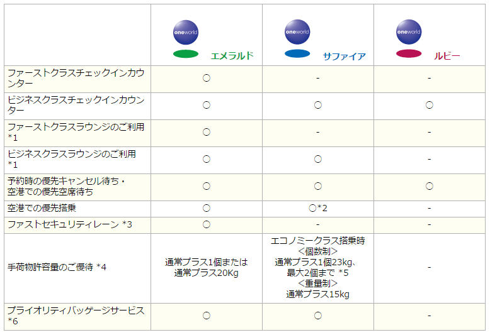This screenshot has height=335, width=490.
Task: Click the crimson Ruby oval badge
Action: point(409,54)
